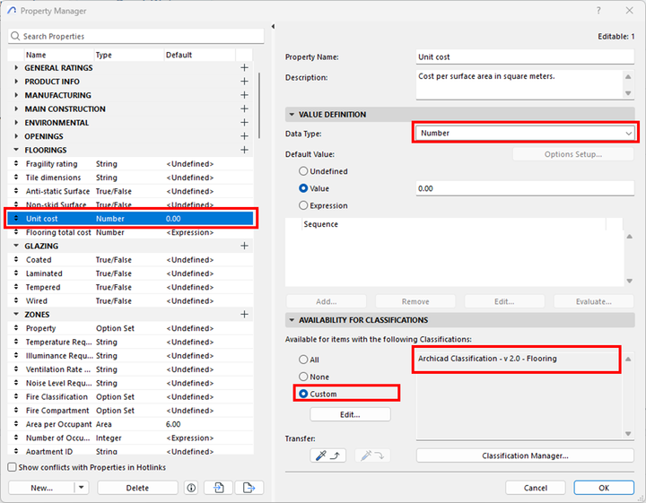
Task: Select Expression default value option
Action: click(303, 205)
